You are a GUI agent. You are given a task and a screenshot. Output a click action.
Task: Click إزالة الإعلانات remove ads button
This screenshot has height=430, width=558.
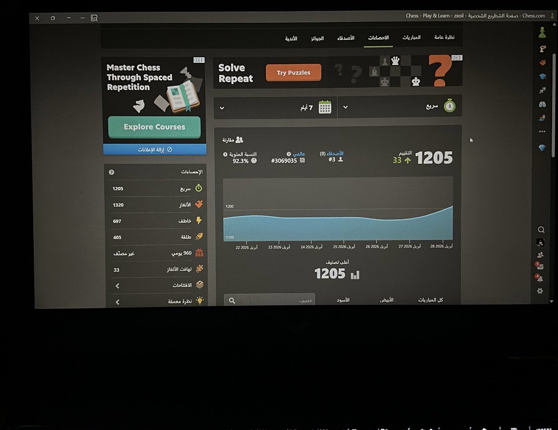(155, 150)
